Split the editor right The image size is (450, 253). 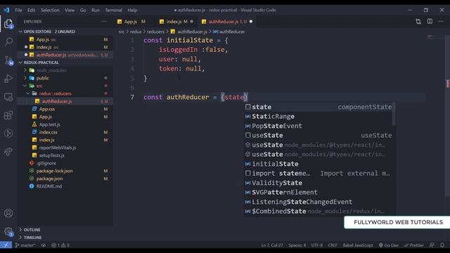tap(430, 22)
